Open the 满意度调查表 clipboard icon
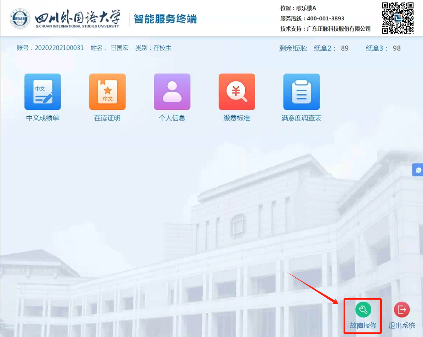The height and width of the screenshot is (337, 423). [x=302, y=92]
